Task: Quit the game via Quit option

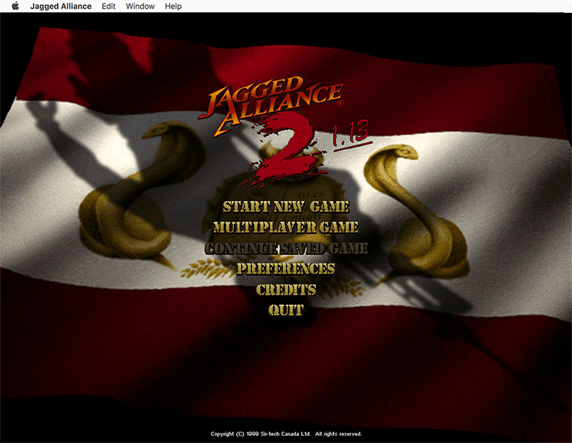Action: pyautogui.click(x=286, y=311)
